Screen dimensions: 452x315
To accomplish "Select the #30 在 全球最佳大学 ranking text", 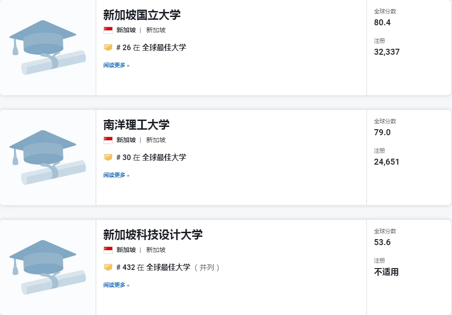I will [x=151, y=157].
